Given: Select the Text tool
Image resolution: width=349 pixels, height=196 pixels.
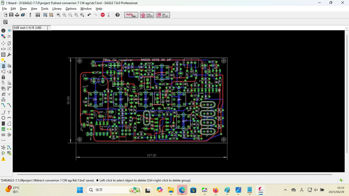Looking at the screenshot, I should point(9,112).
